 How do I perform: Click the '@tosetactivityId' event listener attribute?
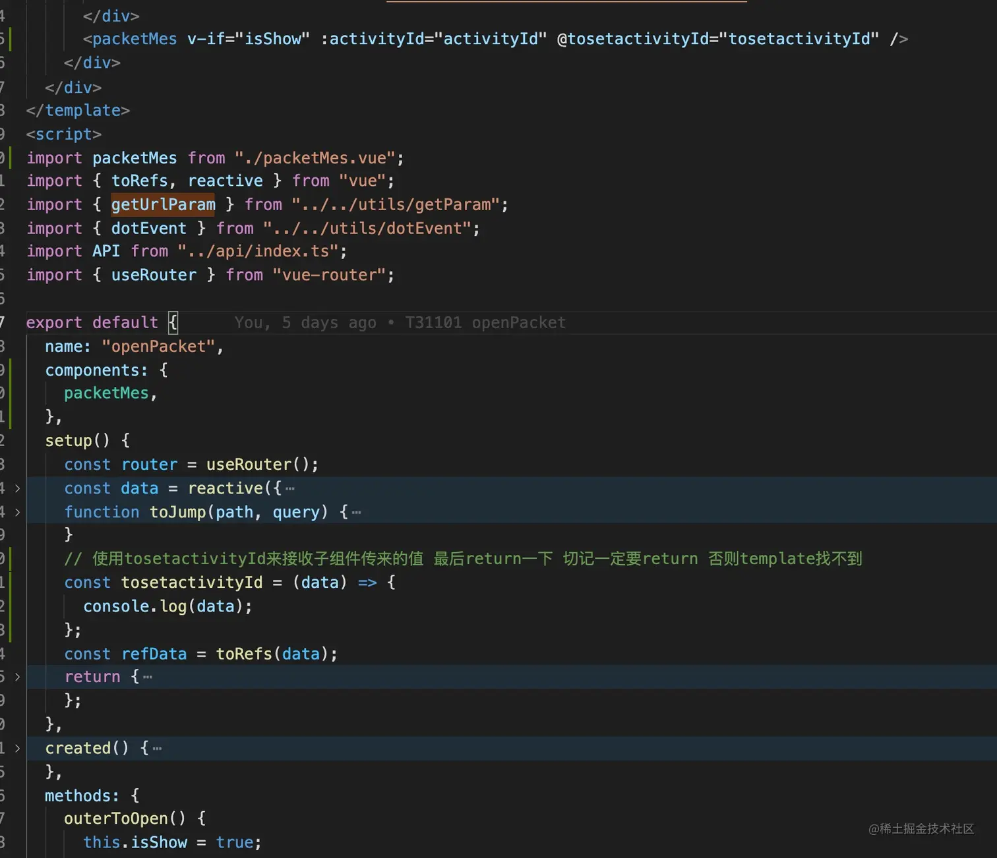pos(633,39)
